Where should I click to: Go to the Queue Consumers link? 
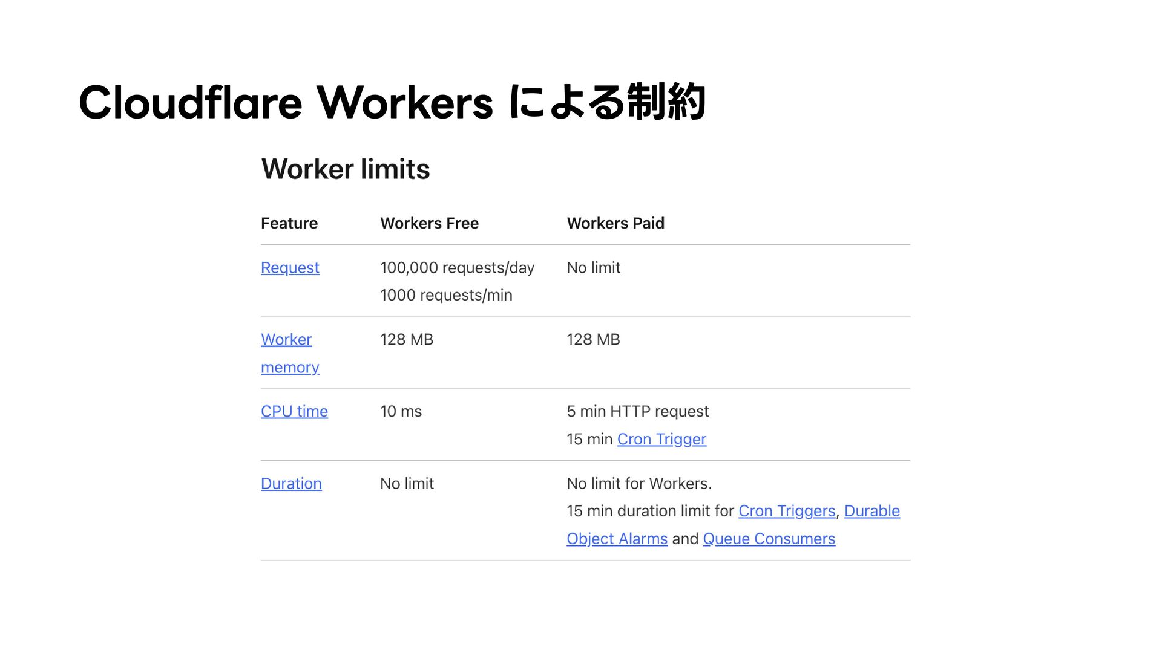tap(769, 539)
